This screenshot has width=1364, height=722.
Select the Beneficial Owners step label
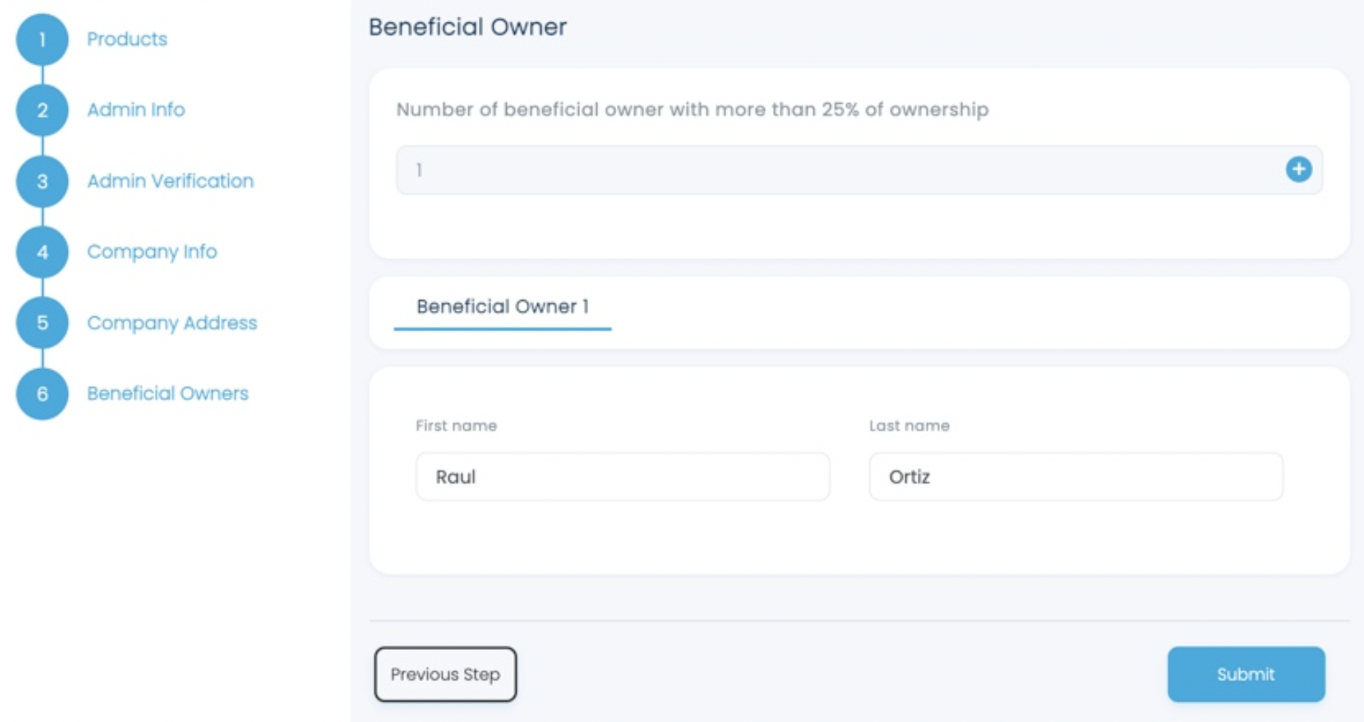167,394
